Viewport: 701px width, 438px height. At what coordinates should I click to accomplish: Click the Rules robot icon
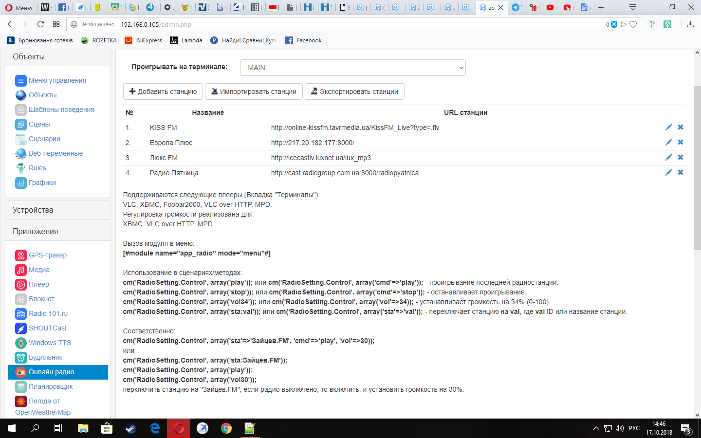[21, 168]
